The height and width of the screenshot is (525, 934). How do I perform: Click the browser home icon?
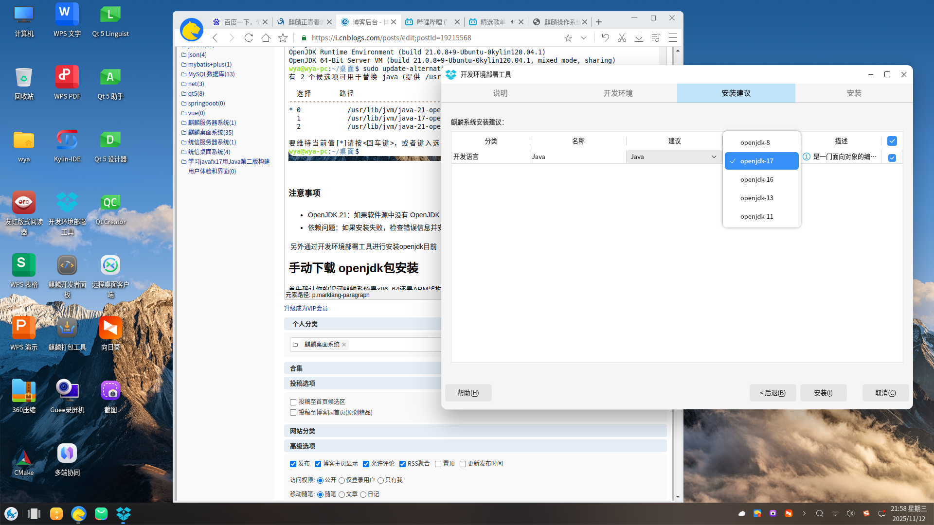(x=266, y=38)
